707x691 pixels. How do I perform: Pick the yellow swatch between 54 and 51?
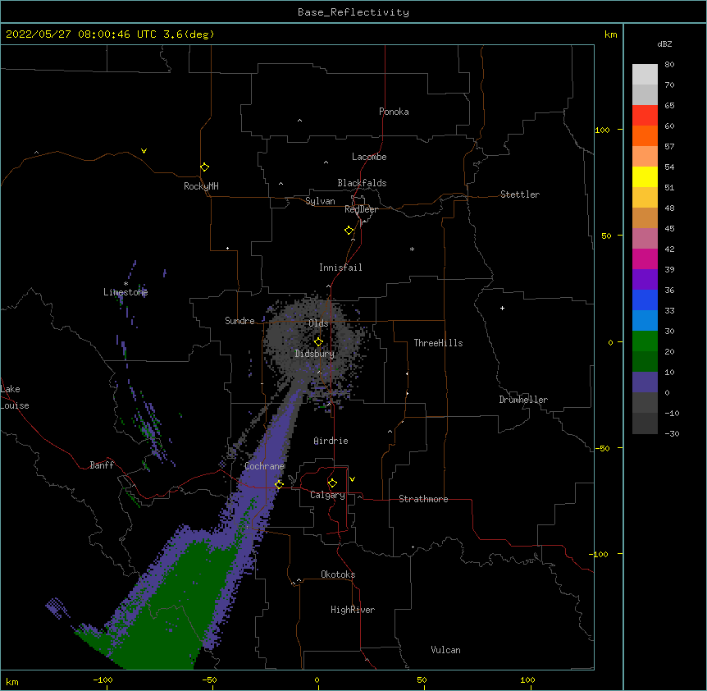coord(645,176)
